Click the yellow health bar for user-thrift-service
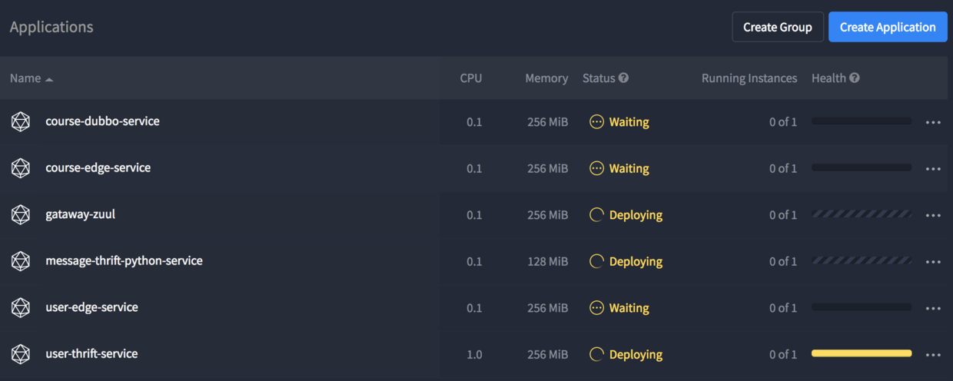The height and width of the screenshot is (381, 953). tap(861, 353)
